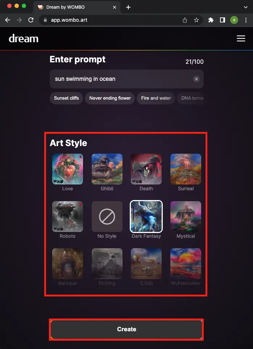
Task: Select the No Style art option
Action: [107, 217]
